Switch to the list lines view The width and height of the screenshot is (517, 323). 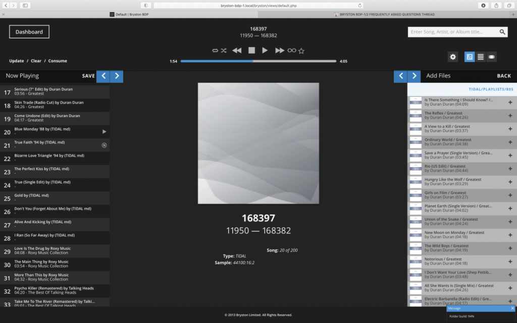pyautogui.click(x=481, y=57)
